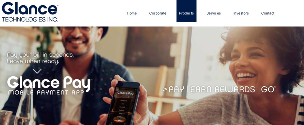Click the 'Mobile Payment App' subtitle
The width and height of the screenshot is (304, 125).
click(x=46, y=92)
